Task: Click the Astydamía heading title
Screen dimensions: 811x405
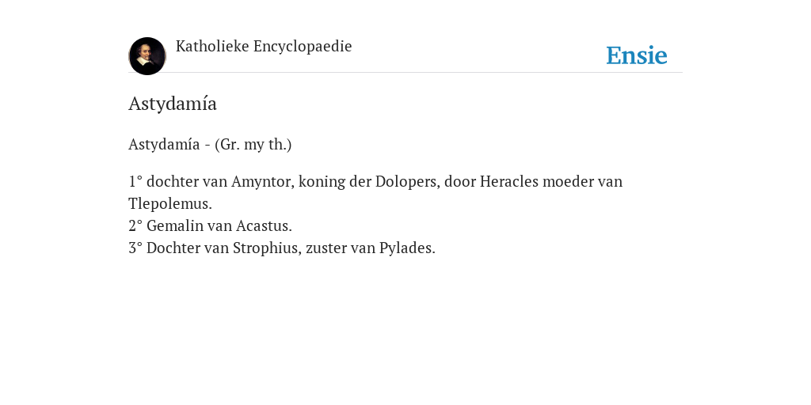Action: (x=173, y=104)
